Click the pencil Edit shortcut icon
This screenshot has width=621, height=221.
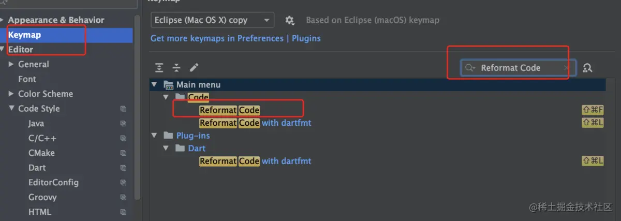pyautogui.click(x=194, y=68)
